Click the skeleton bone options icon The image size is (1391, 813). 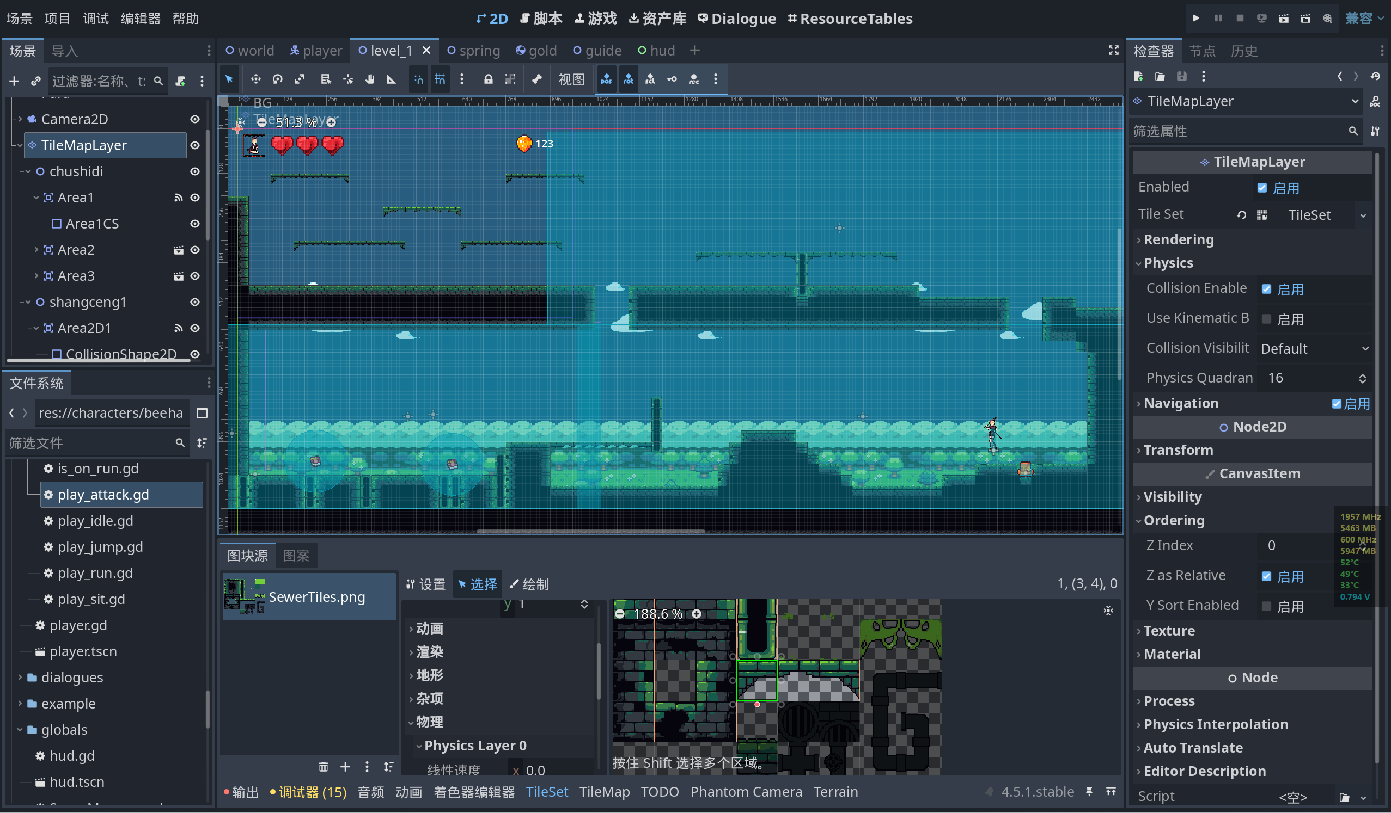click(x=536, y=79)
